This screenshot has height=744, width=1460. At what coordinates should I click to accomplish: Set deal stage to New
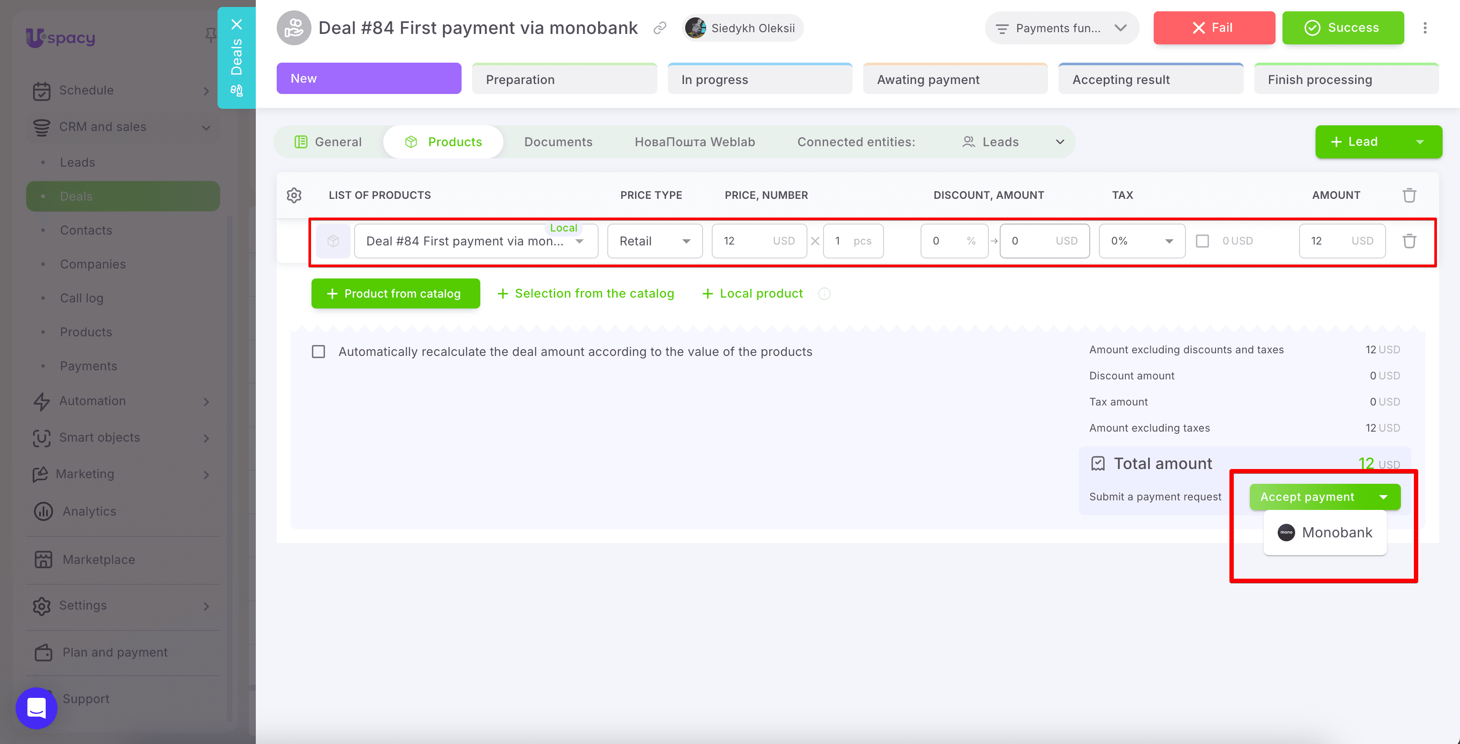click(x=369, y=78)
